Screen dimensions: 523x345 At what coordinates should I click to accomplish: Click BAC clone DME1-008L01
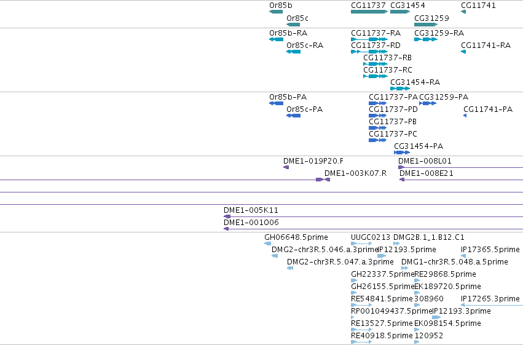425,161
